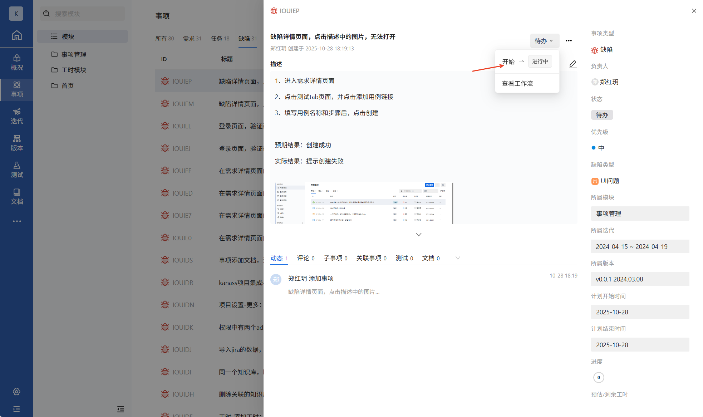Choose 查看工作流 from the status menu
This screenshot has height=417, width=703.
tap(517, 83)
